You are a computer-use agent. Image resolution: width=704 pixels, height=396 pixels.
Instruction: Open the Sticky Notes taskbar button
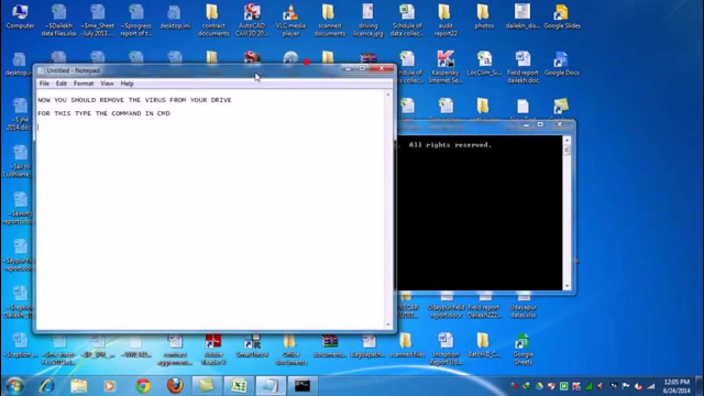[207, 386]
